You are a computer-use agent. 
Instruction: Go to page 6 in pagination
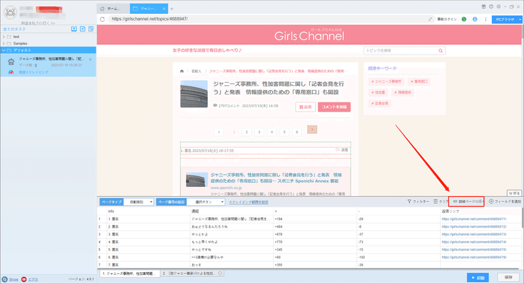pos(297,132)
